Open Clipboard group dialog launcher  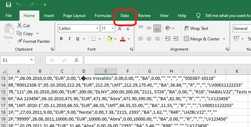pos(52,49)
